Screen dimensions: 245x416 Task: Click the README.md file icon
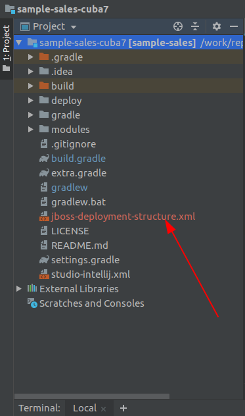[x=44, y=245]
